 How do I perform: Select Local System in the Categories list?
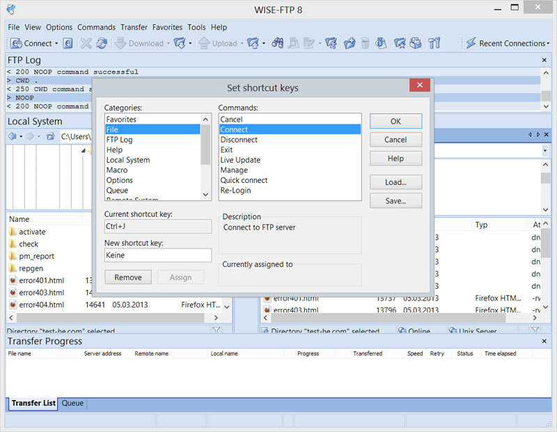152,160
